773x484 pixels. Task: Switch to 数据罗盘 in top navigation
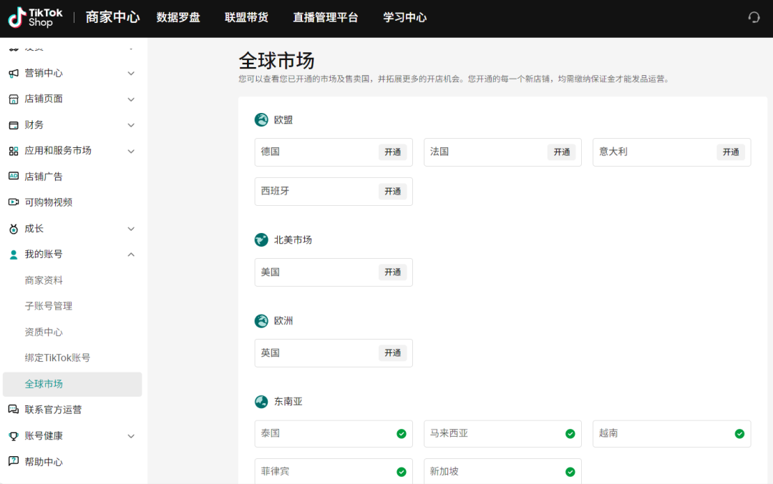tap(178, 18)
